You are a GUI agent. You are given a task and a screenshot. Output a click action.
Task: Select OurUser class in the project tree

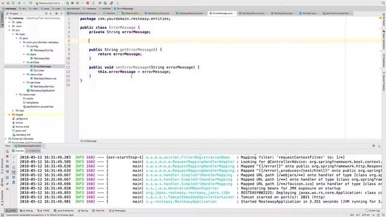(39, 71)
